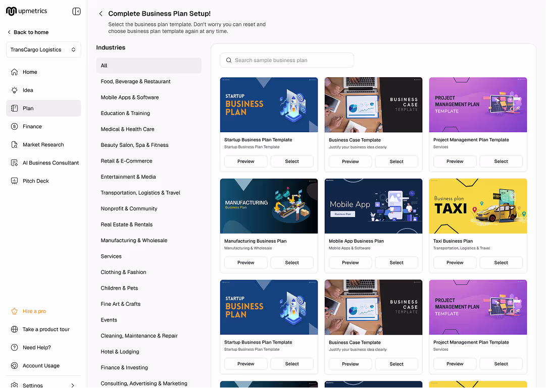Click the Idea lightbulb icon
This screenshot has height=388, width=546.
[x=14, y=90]
